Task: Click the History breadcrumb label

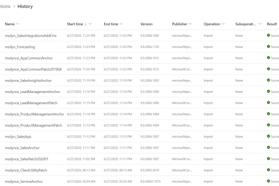Action: coord(25,7)
